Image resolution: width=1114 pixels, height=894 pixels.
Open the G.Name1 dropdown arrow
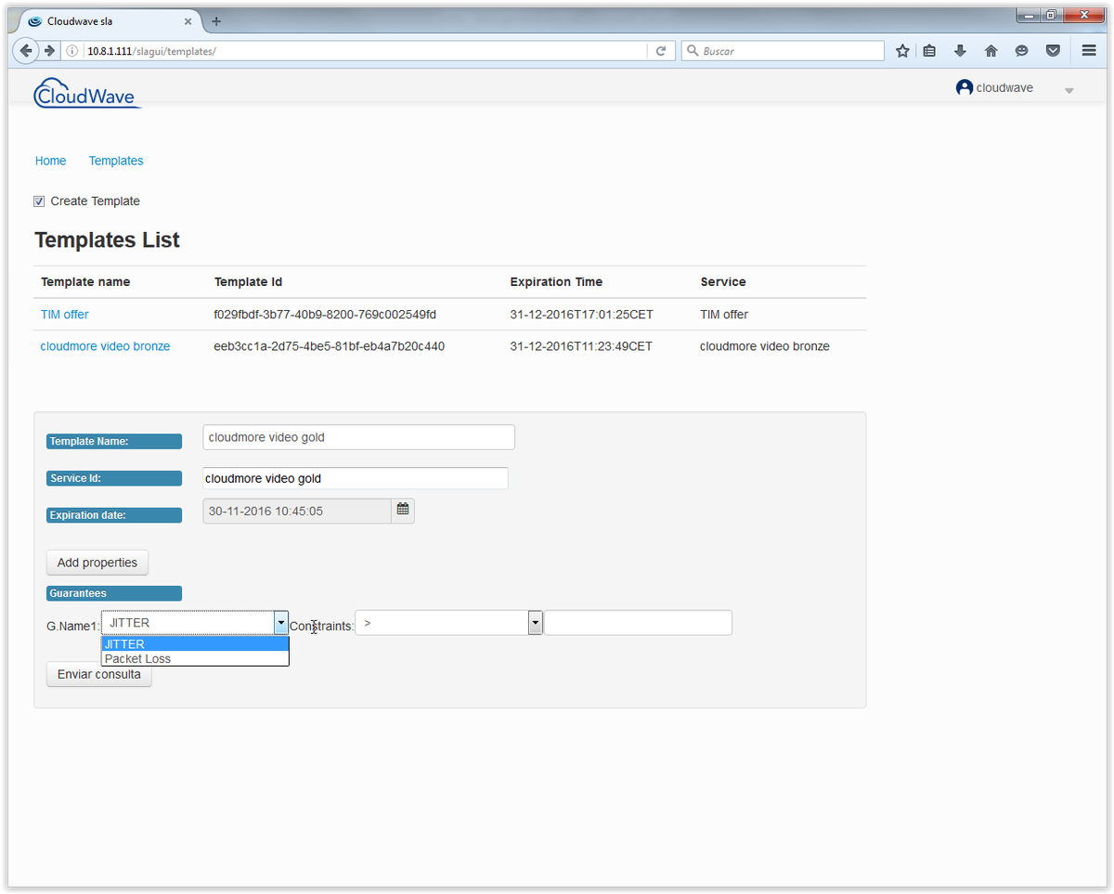tap(280, 623)
